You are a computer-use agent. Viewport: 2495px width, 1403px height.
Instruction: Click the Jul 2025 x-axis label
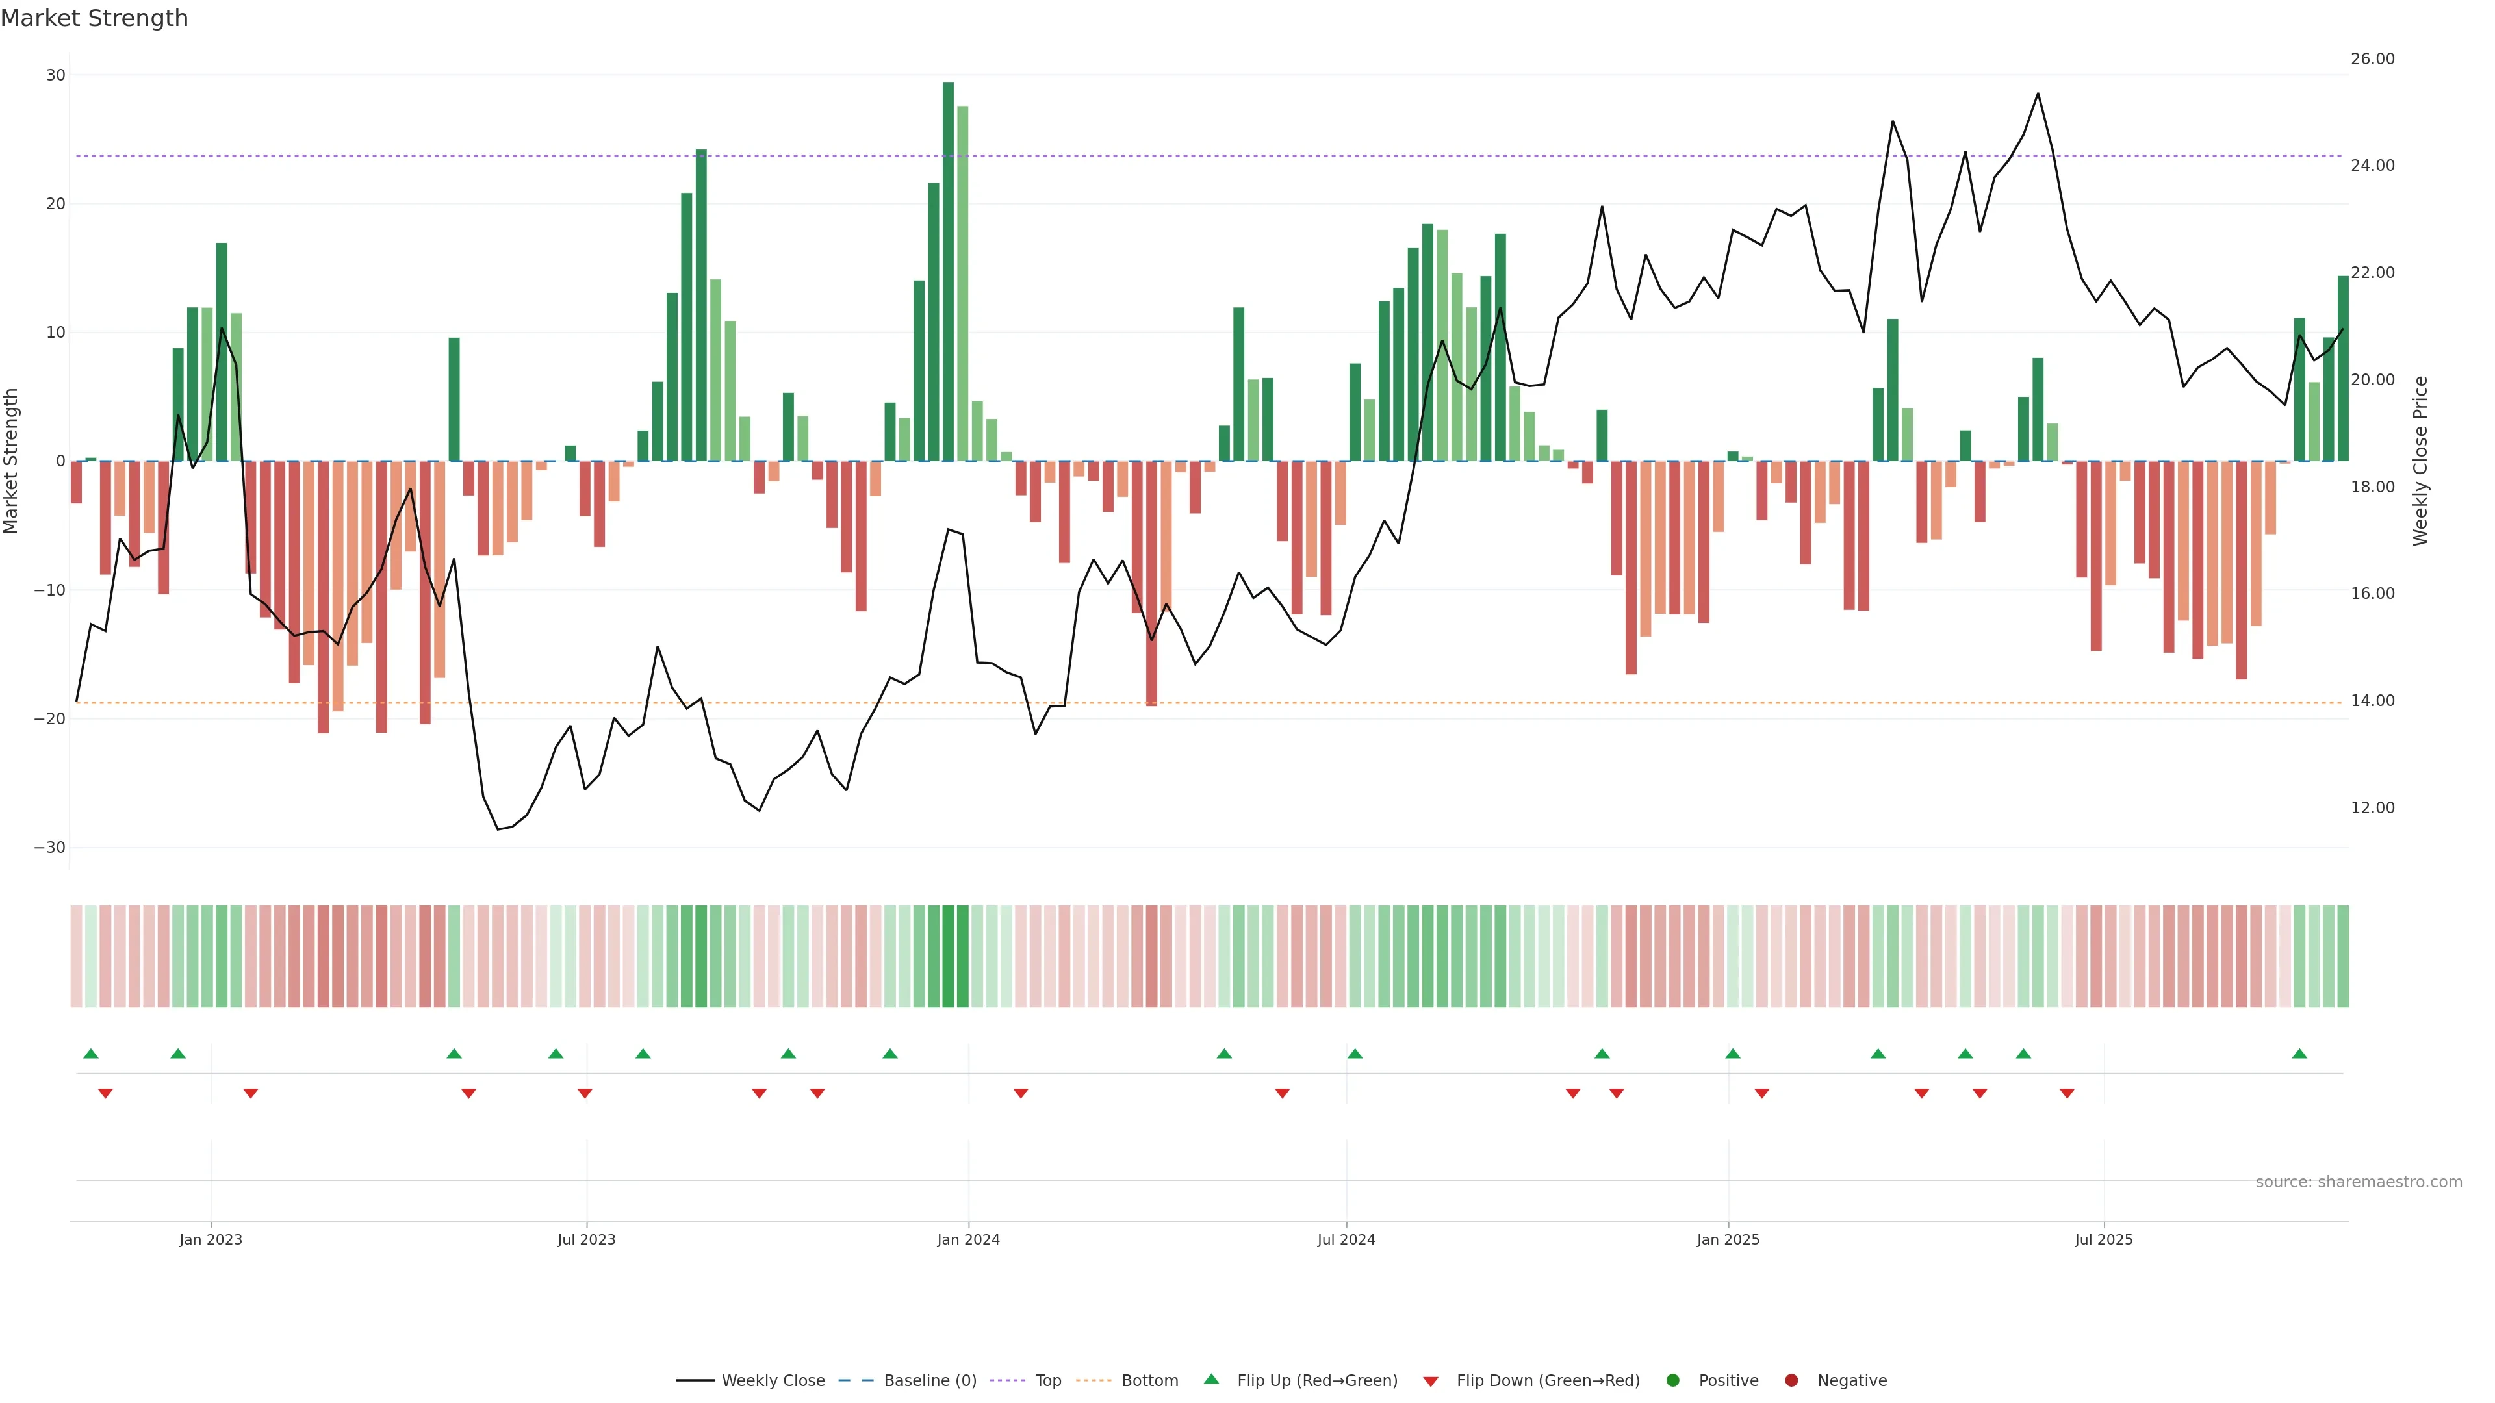click(x=2104, y=1239)
